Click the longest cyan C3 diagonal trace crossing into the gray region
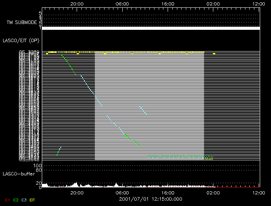Screen dimensions: 271x206 91,90
